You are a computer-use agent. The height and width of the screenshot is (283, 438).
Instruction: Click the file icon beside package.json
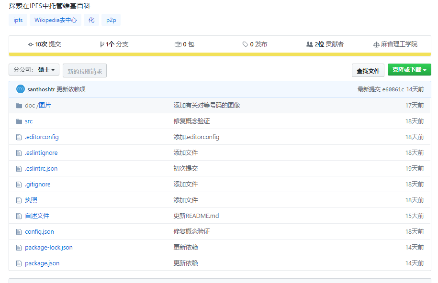[x=19, y=263]
